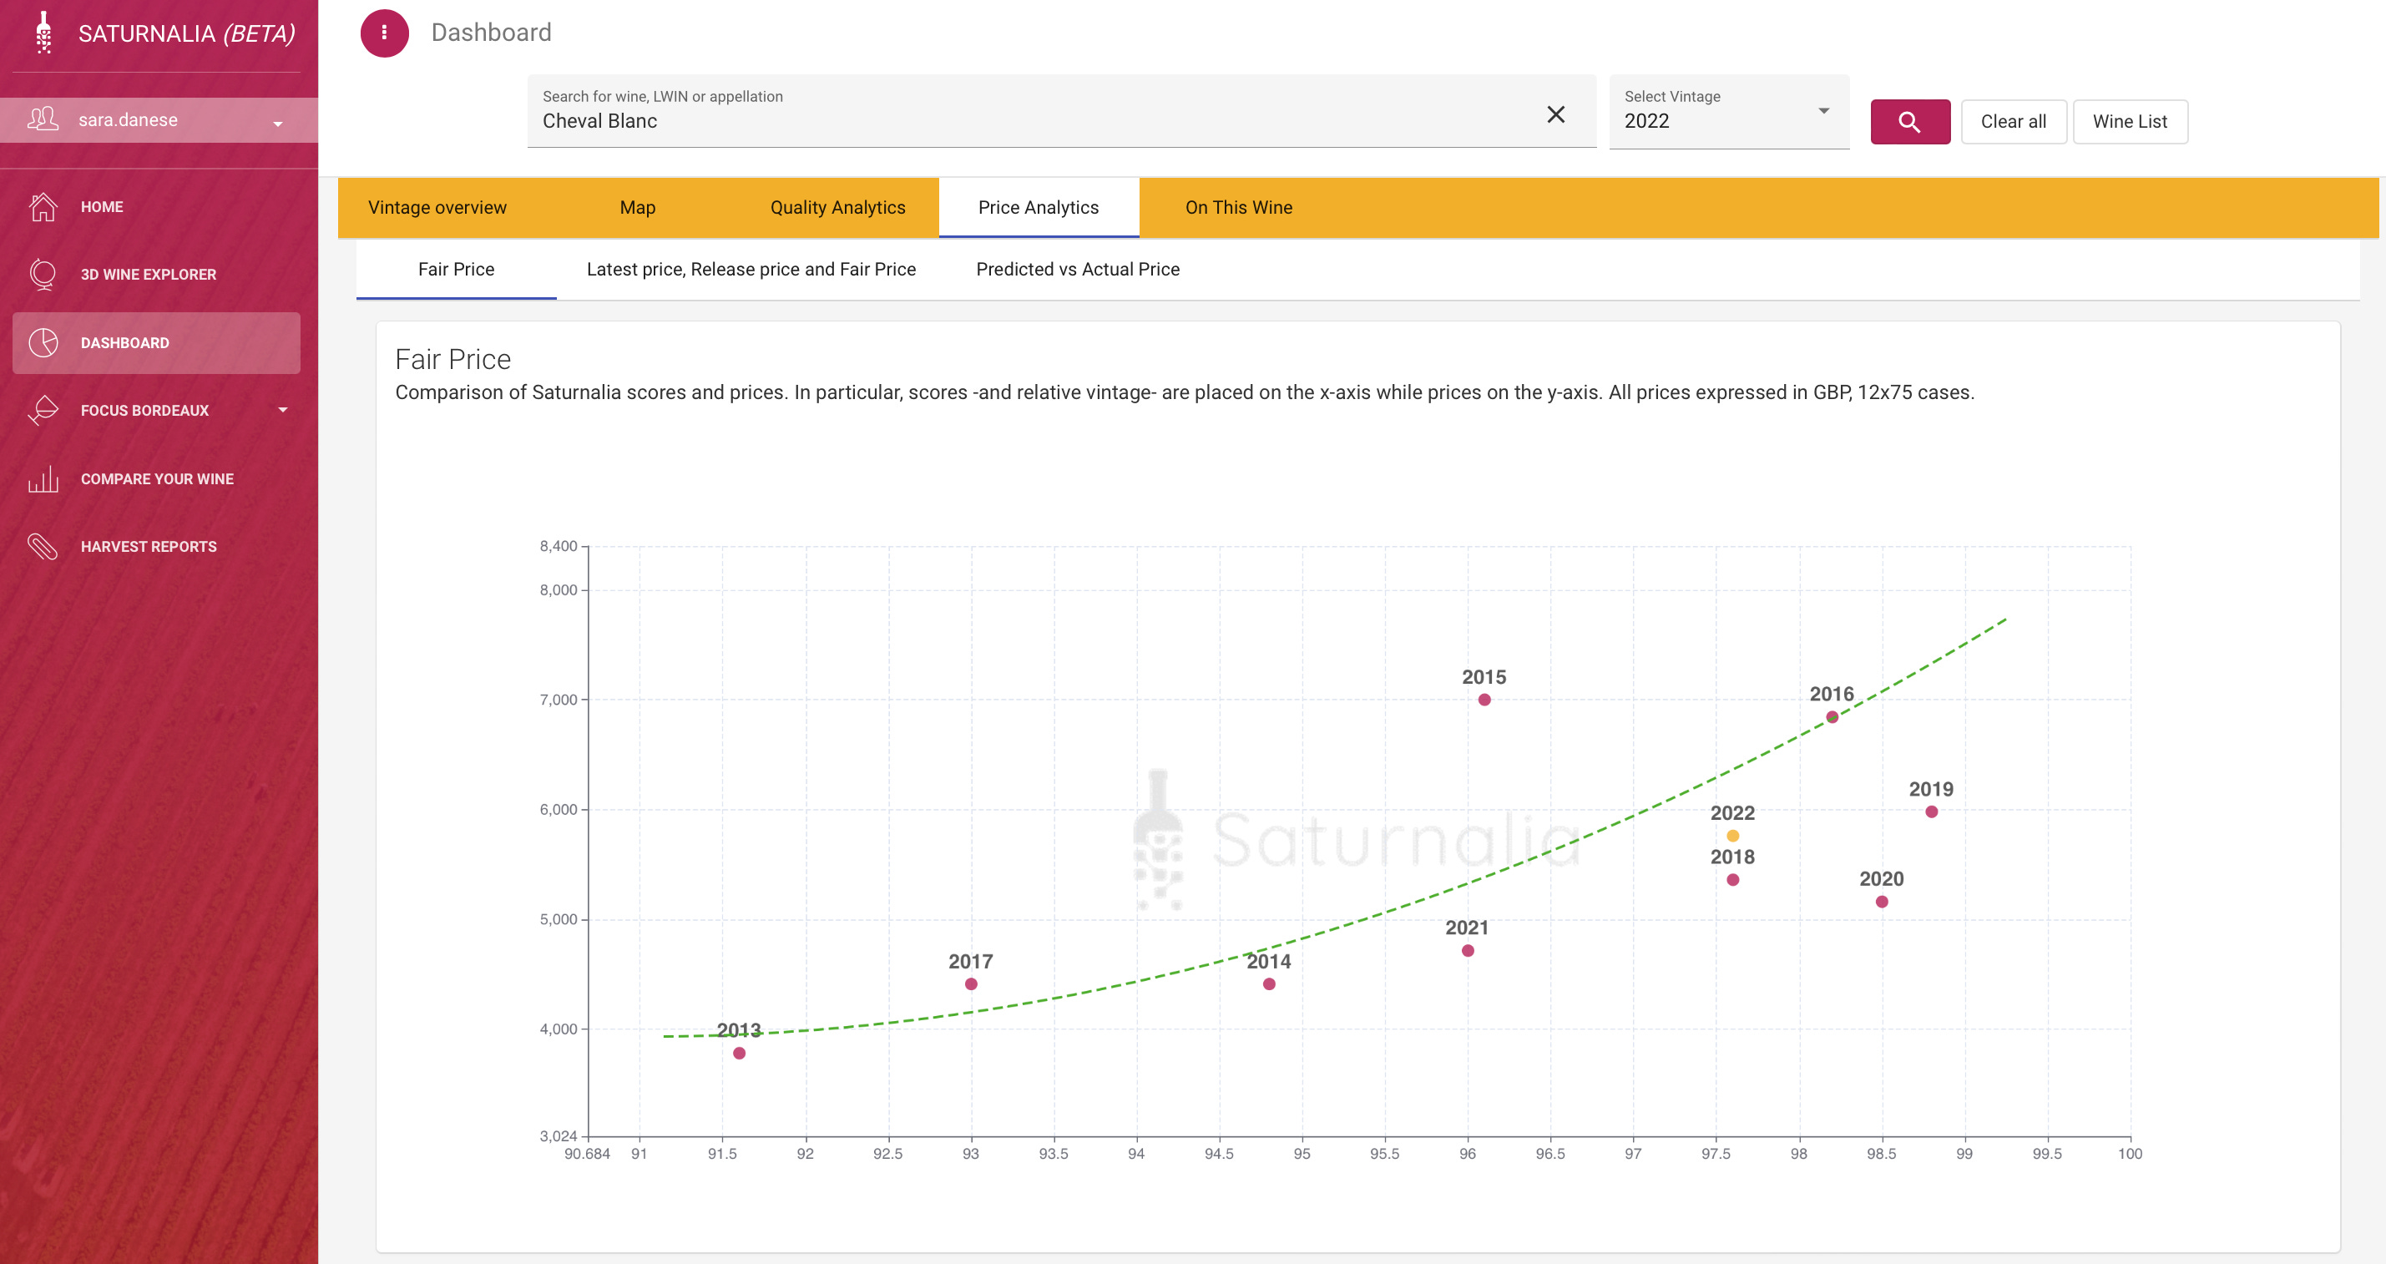Click the Wine List button
2386x1264 pixels.
(2130, 121)
